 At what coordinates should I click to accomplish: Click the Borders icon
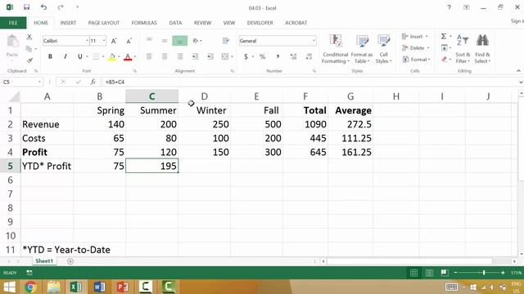pyautogui.click(x=96, y=56)
